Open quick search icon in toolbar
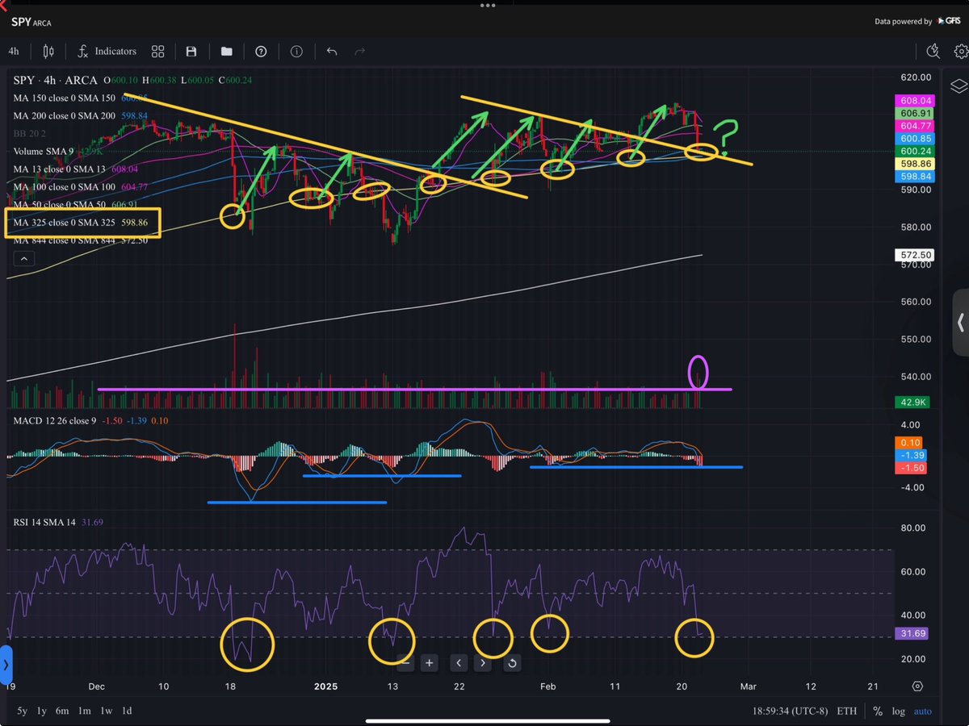969x726 pixels. (933, 51)
